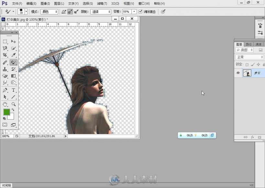Screen dimensions: 265x188
Task: Select the Pen tool
Action: (x=5, y=90)
